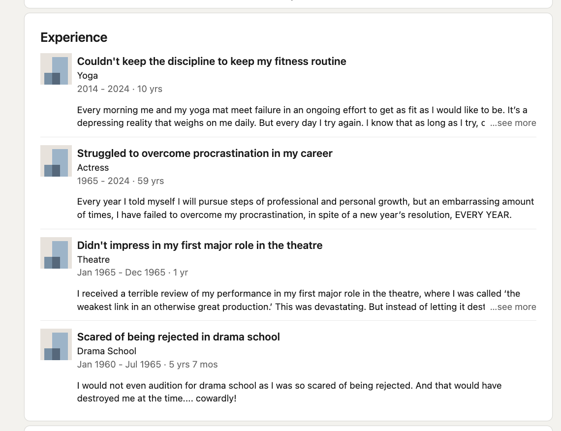Expand 'see more' on Theatre description
561x431 pixels.
pyautogui.click(x=513, y=307)
